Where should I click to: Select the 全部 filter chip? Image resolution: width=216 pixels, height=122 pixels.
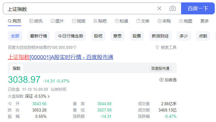pyautogui.click(x=15, y=36)
